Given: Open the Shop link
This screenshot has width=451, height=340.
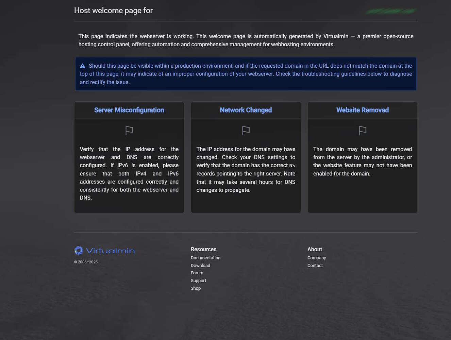Looking at the screenshot, I should tap(196, 288).
